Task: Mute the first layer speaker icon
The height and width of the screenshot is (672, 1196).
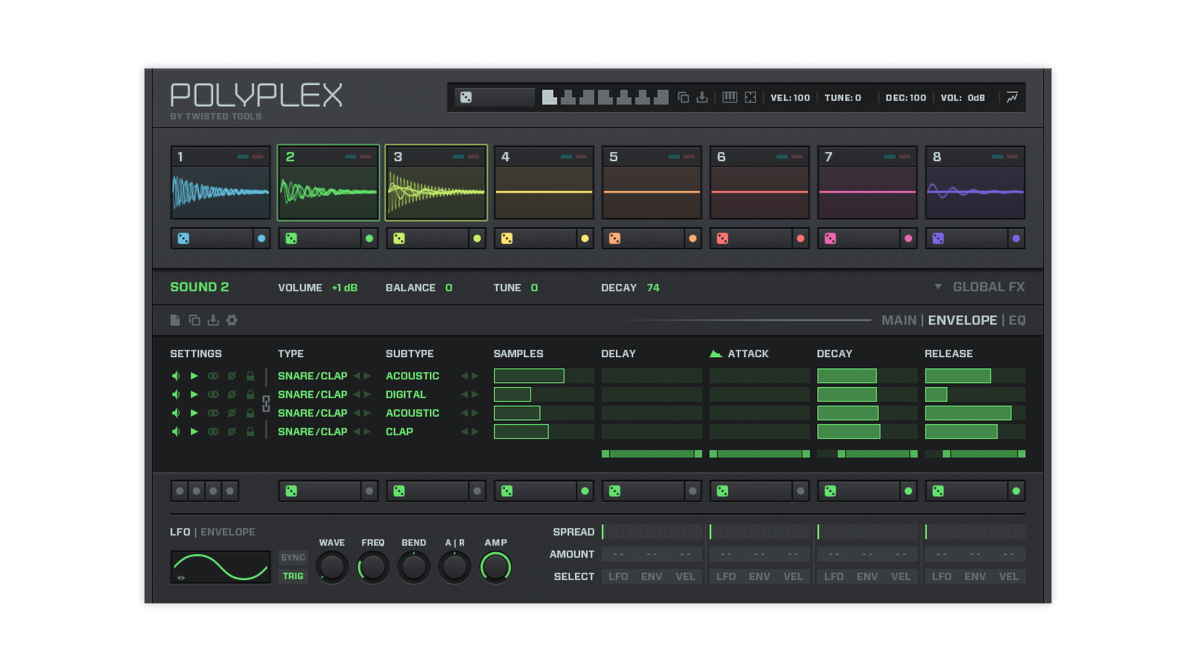Action: point(176,376)
